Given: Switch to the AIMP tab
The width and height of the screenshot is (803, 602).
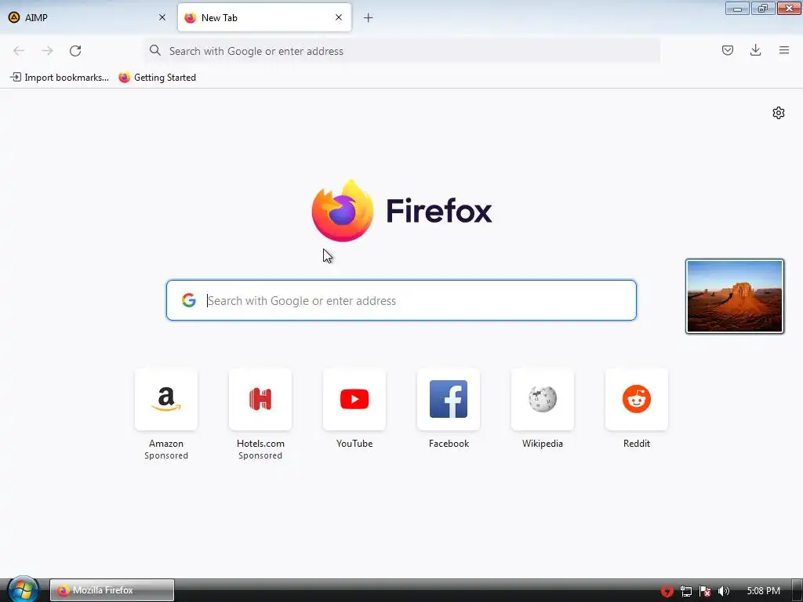Looking at the screenshot, I should click(87, 17).
